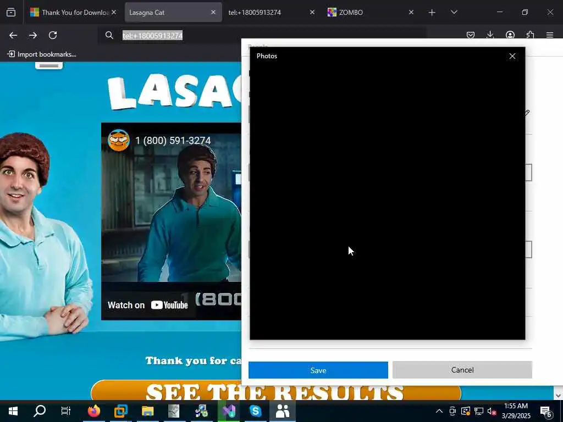Open the People app taskbar icon
Viewport: 563px width, 422px height.
(x=283, y=411)
